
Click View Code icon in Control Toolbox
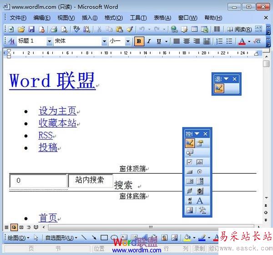(189, 152)
